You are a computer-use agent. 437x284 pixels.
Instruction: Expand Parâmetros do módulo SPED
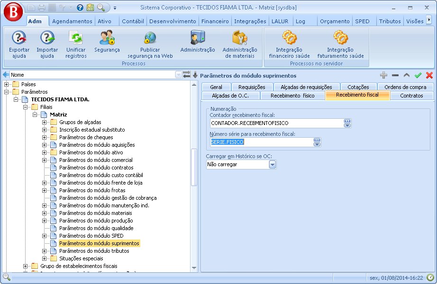pos(44,236)
